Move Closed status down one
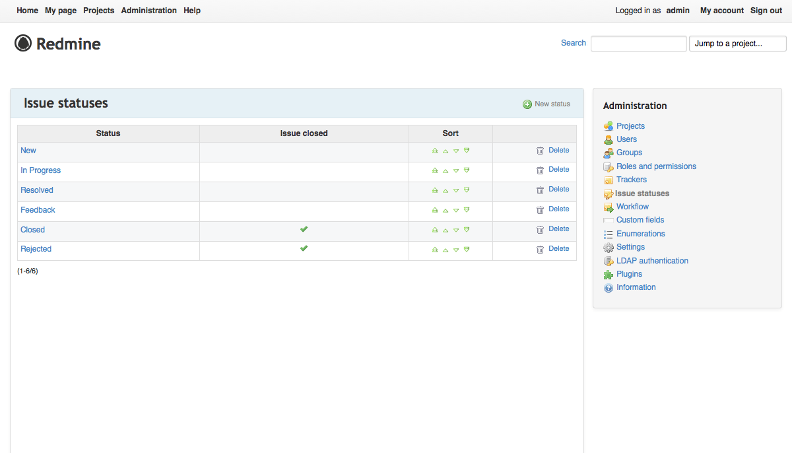The image size is (792, 453). pyautogui.click(x=456, y=230)
